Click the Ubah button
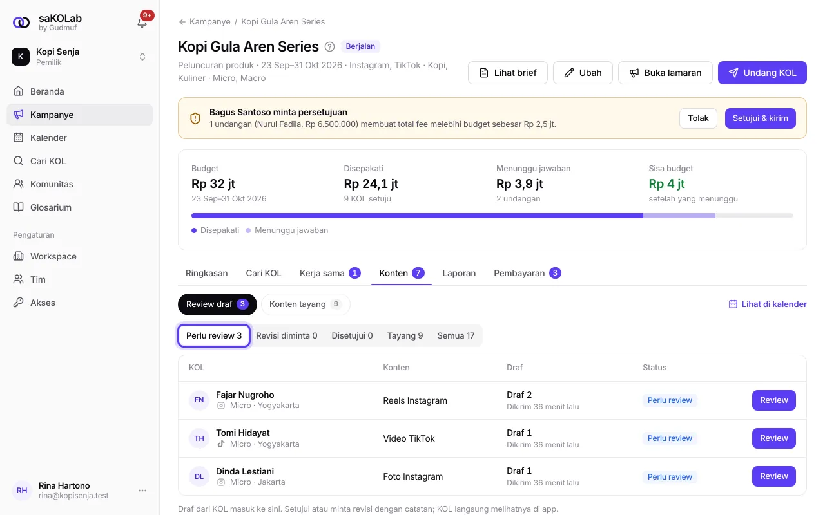Viewport: 825px width, 515px height. pos(583,73)
